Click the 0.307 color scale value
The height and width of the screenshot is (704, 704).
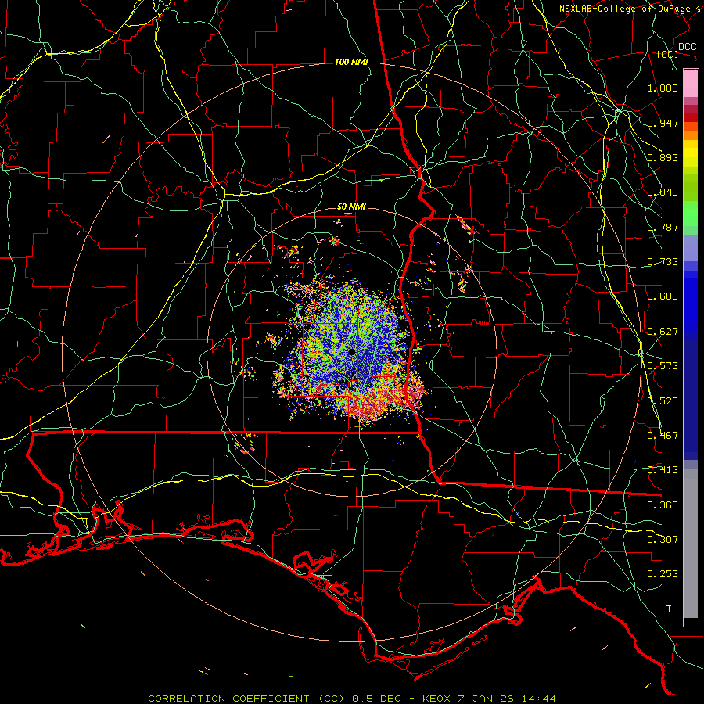click(663, 540)
